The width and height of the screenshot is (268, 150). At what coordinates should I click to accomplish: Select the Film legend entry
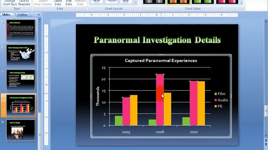220,94
